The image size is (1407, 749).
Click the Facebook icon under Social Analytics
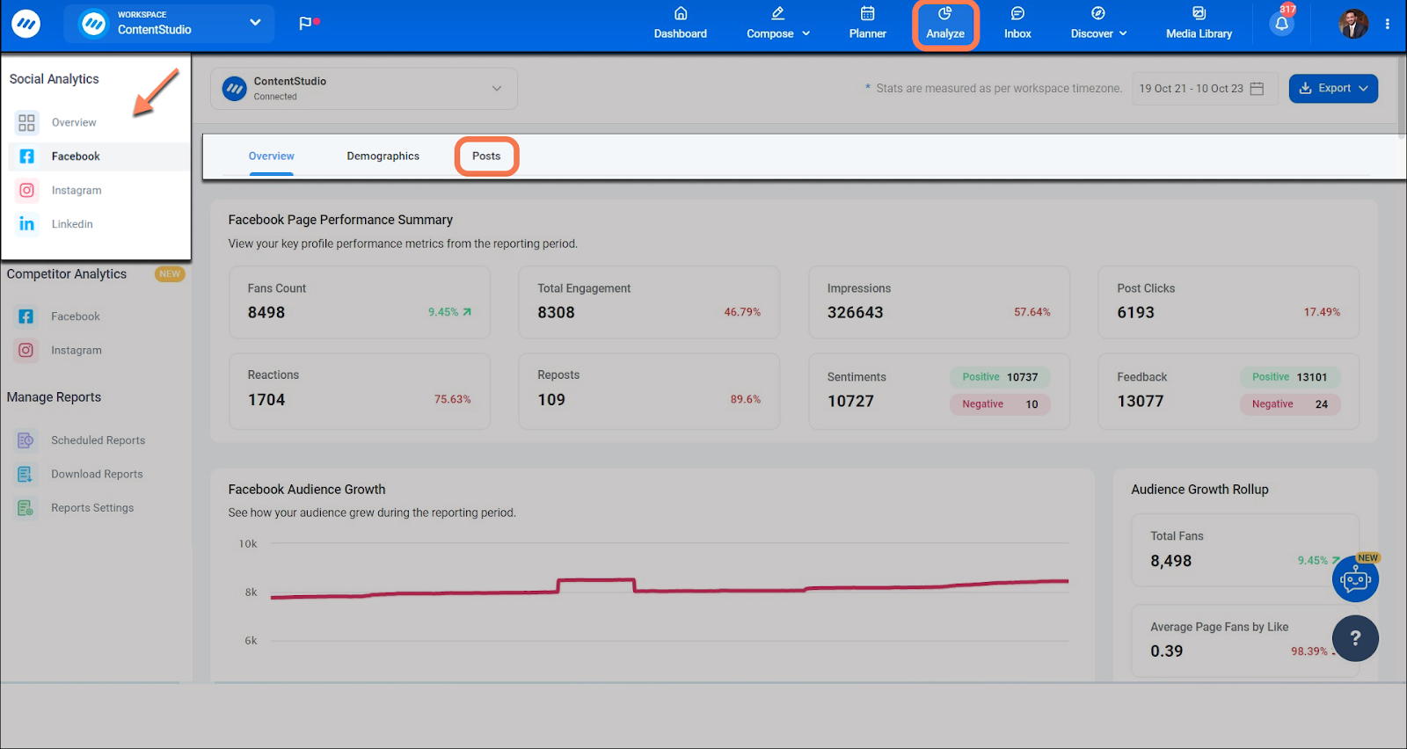(27, 156)
